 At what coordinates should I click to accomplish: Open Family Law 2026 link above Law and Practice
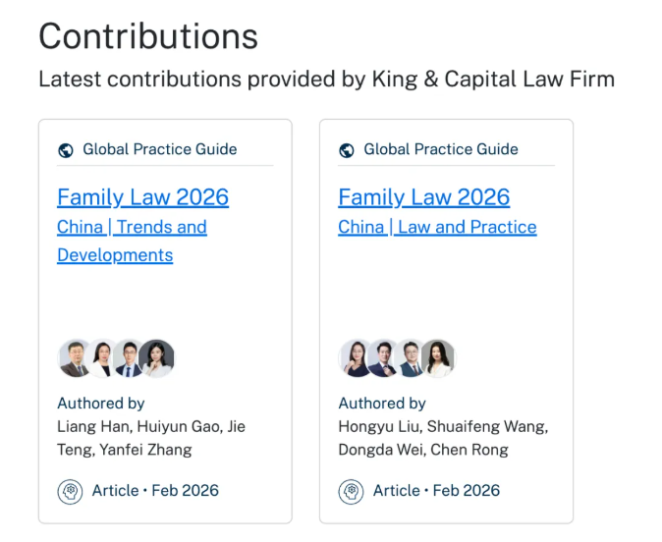(423, 197)
